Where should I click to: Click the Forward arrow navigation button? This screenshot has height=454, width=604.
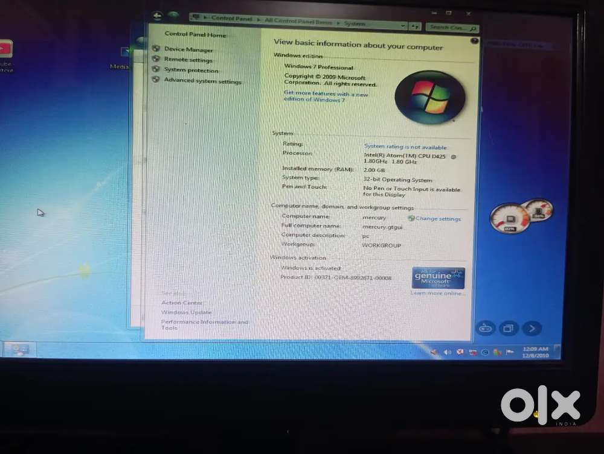tap(174, 16)
